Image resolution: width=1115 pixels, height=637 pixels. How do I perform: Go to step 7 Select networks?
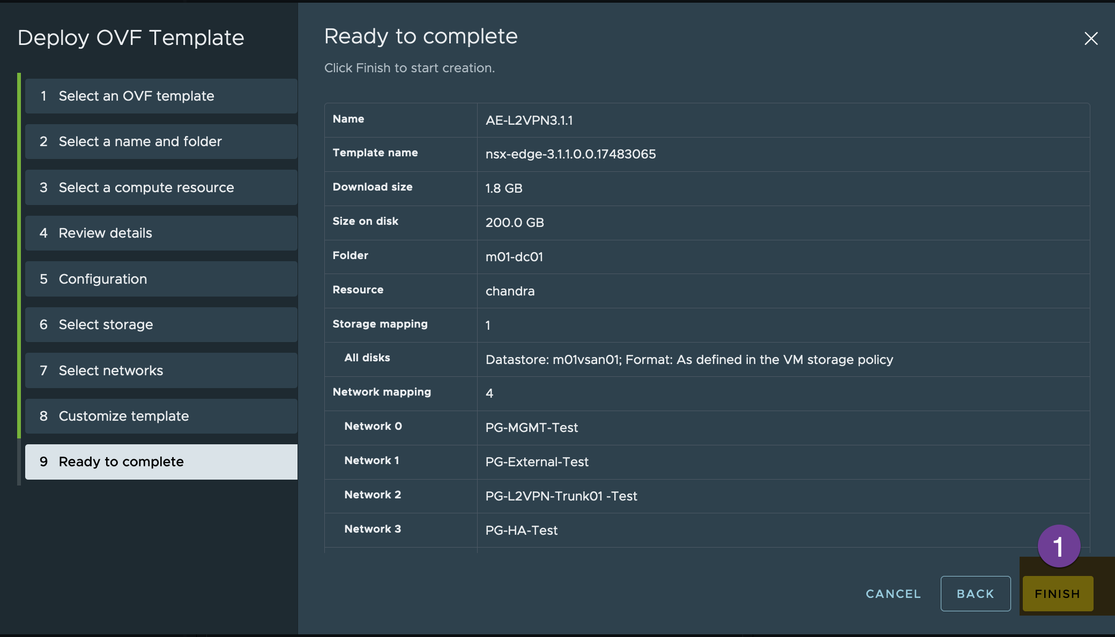click(x=161, y=370)
